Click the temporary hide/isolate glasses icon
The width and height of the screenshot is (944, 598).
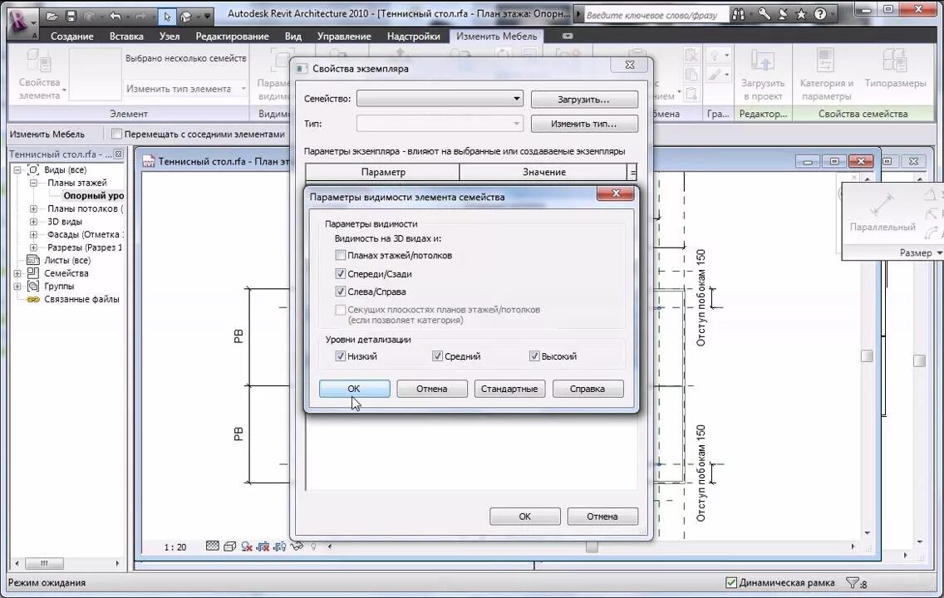click(x=296, y=547)
